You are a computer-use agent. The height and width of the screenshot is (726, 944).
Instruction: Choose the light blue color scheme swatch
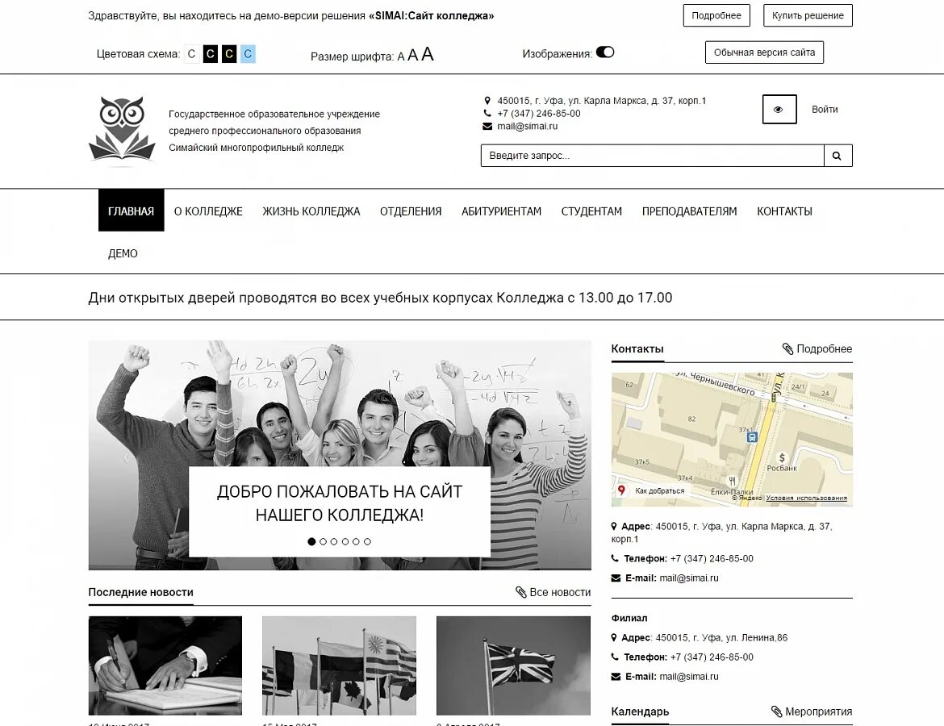248,54
